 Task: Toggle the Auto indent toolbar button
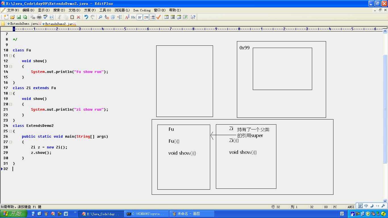146,17
